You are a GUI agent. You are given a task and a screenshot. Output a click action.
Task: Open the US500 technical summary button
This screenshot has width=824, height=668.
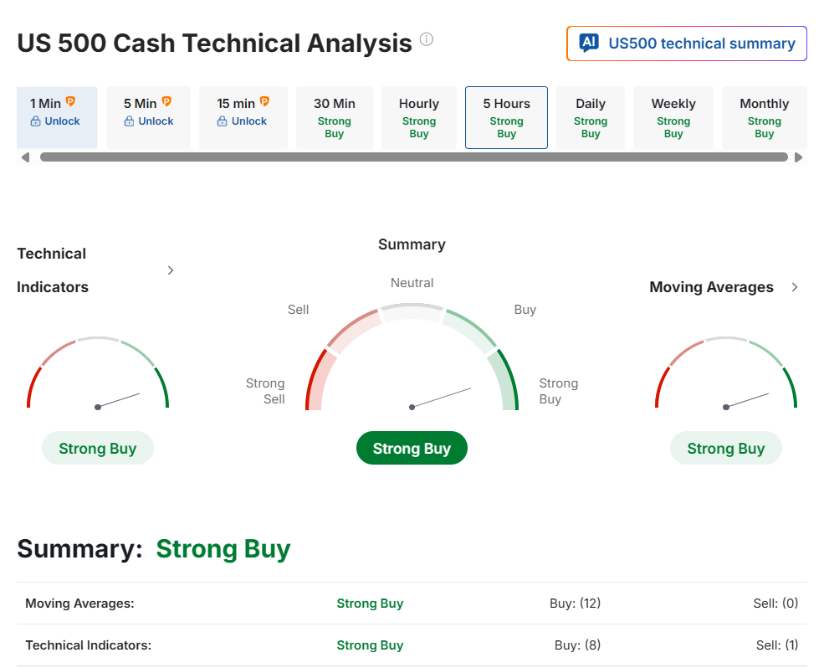687,44
